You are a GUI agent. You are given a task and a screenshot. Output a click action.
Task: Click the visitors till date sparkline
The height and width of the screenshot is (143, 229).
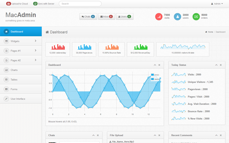coord(183,47)
